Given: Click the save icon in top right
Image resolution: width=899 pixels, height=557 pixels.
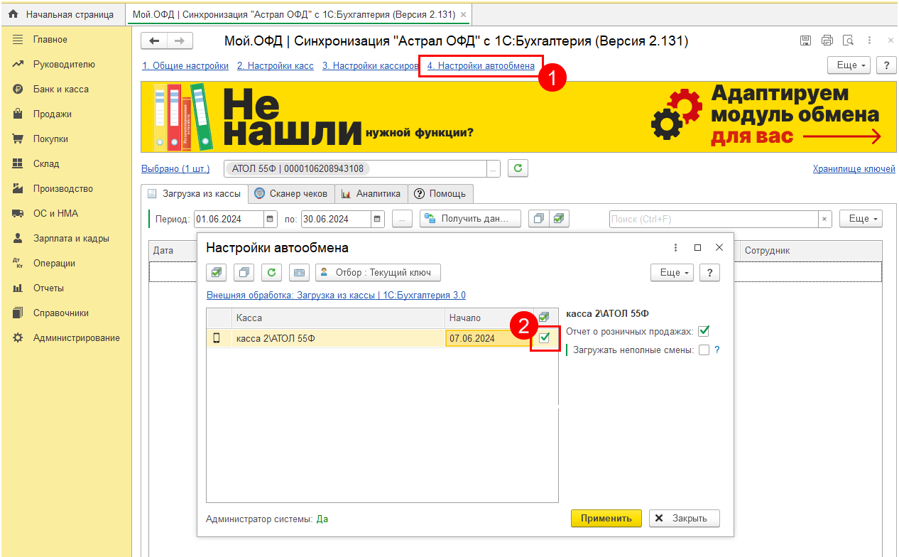Looking at the screenshot, I should [805, 40].
